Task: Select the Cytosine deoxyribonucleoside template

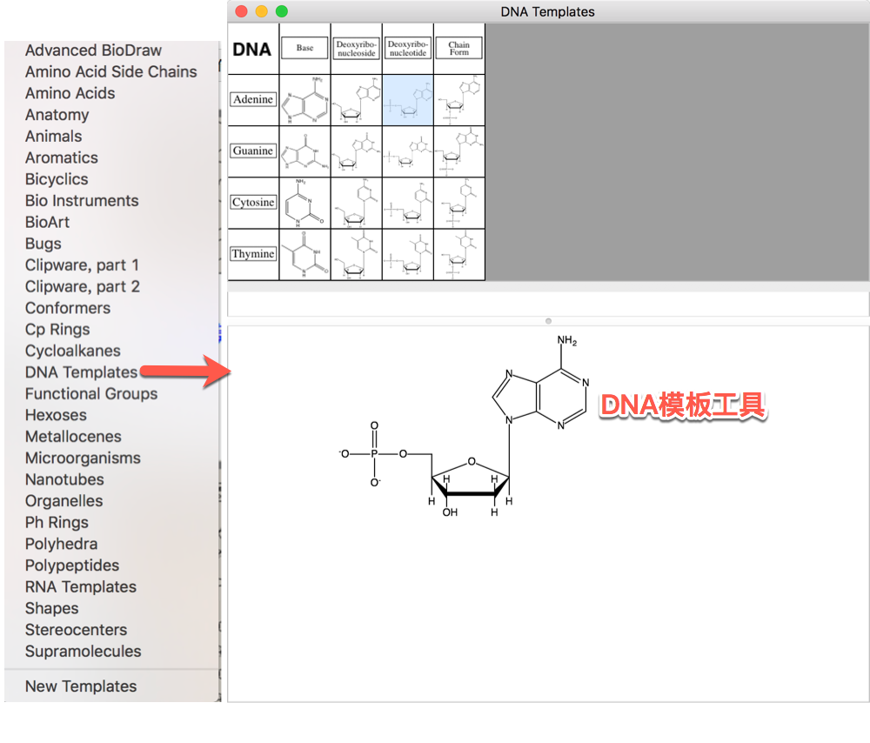Action: tap(356, 203)
